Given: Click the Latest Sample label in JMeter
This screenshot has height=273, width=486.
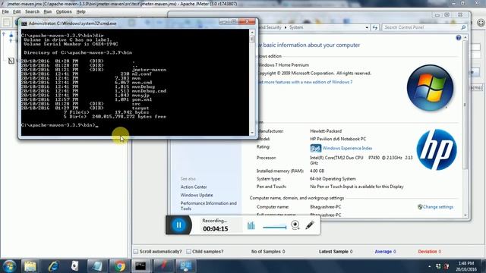Looking at the screenshot, I should point(333,252).
